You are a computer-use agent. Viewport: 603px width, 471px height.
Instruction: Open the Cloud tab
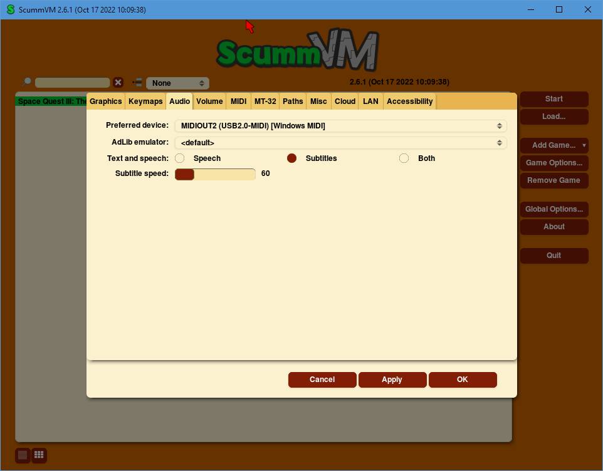point(345,101)
